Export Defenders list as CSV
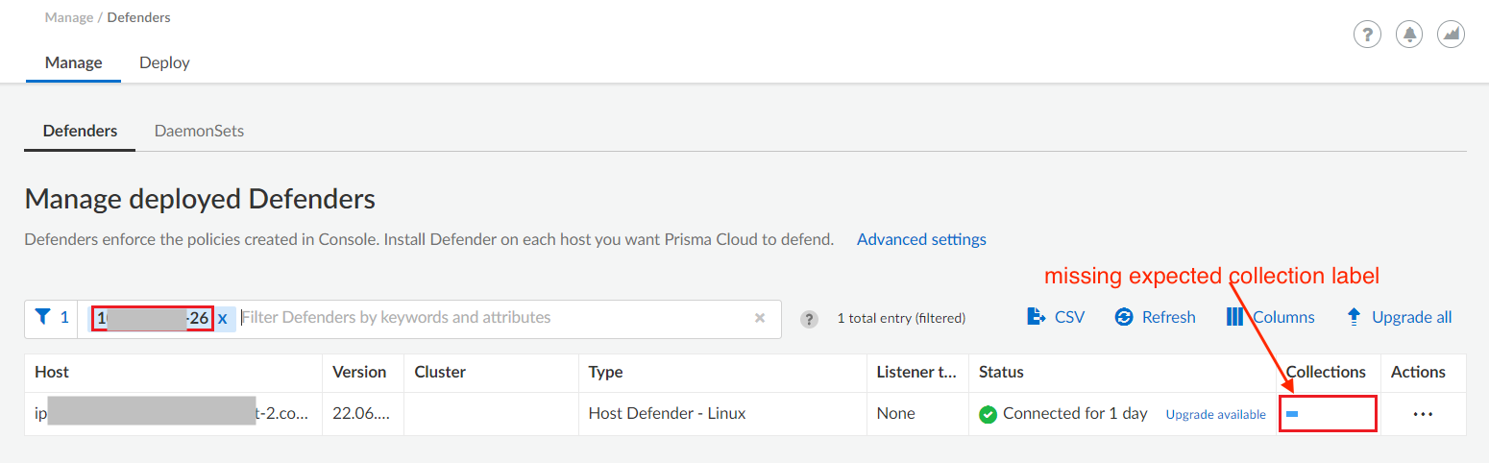The width and height of the screenshot is (1489, 463). coord(1056,317)
